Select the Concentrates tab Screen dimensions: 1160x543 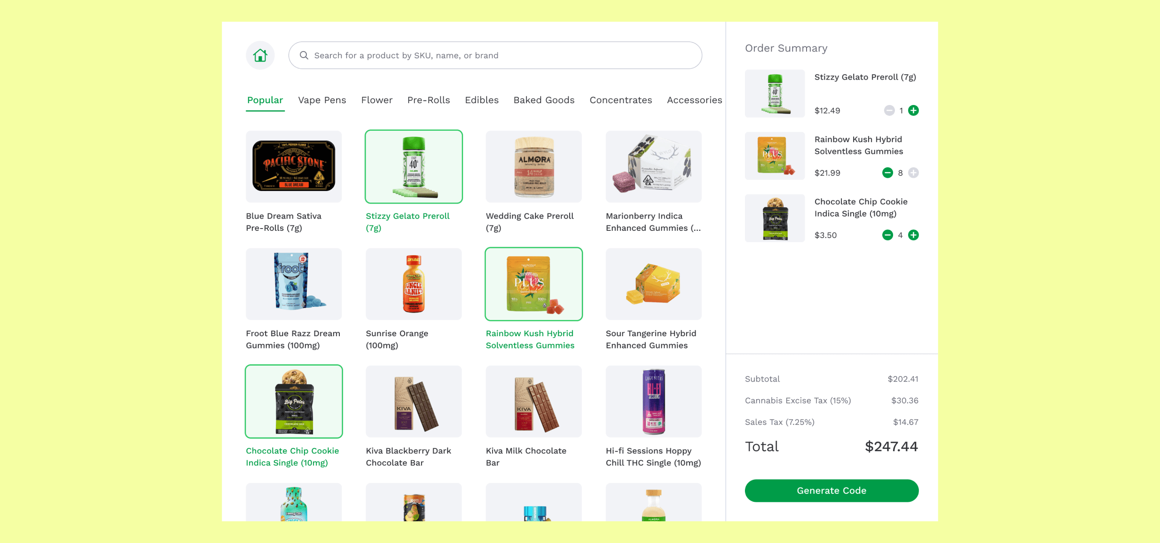click(x=621, y=100)
